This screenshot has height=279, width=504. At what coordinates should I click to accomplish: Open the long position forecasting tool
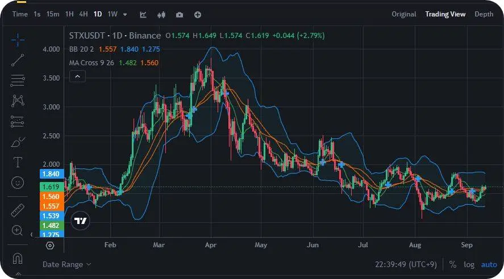point(18,121)
